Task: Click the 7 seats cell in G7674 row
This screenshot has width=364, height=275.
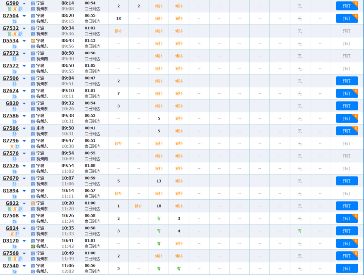Action: click(118, 94)
